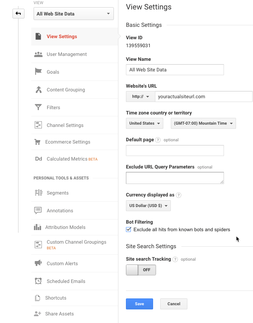Open the http:// protocol dropdown
This screenshot has width=253, height=323.
140,97
